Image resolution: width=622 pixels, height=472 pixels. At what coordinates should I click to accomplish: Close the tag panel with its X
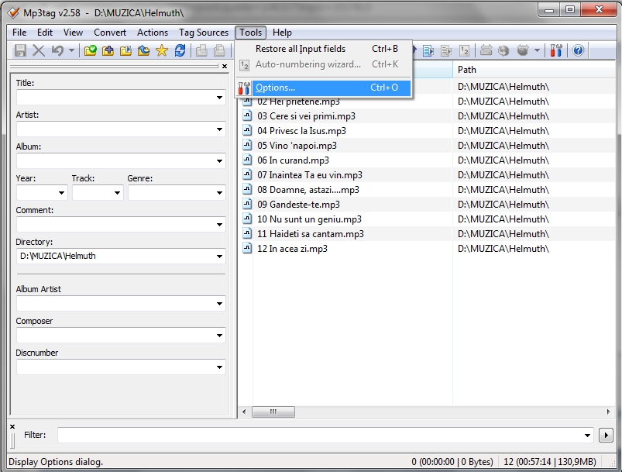pyautogui.click(x=225, y=66)
